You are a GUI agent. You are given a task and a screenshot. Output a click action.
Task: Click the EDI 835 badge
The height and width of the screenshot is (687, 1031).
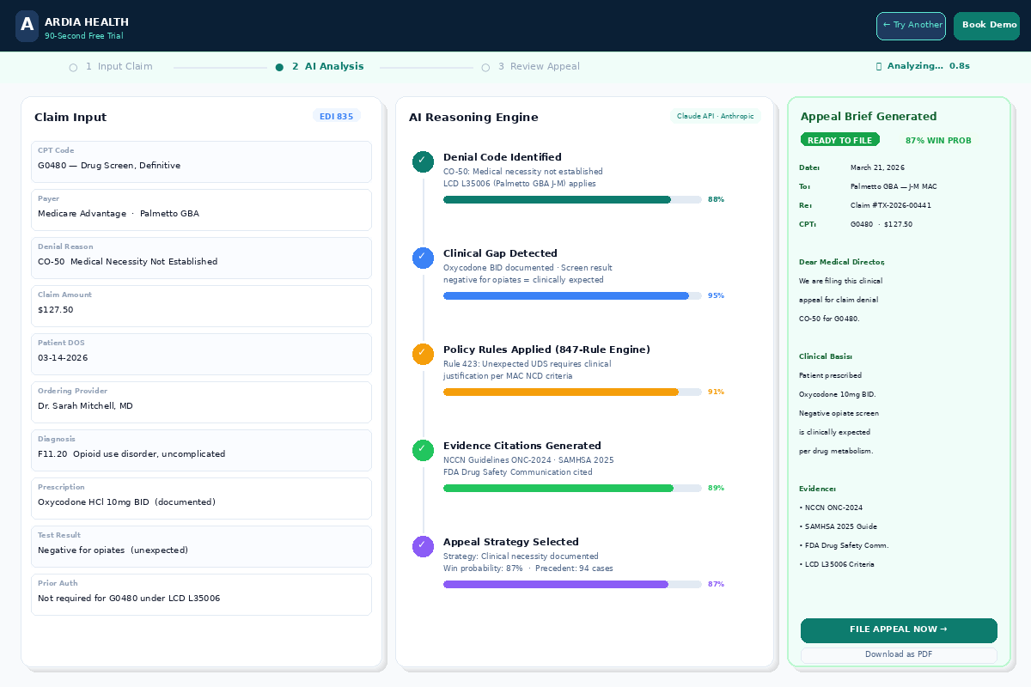coord(337,116)
